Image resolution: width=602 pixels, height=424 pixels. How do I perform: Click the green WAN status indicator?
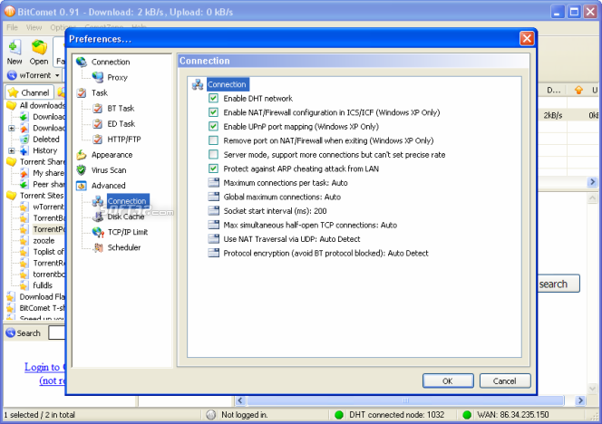pyautogui.click(x=467, y=415)
